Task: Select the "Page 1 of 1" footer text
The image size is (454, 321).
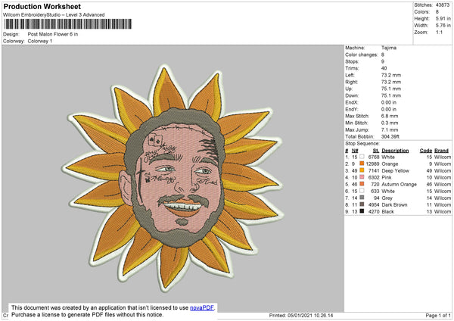Action: pos(438,315)
